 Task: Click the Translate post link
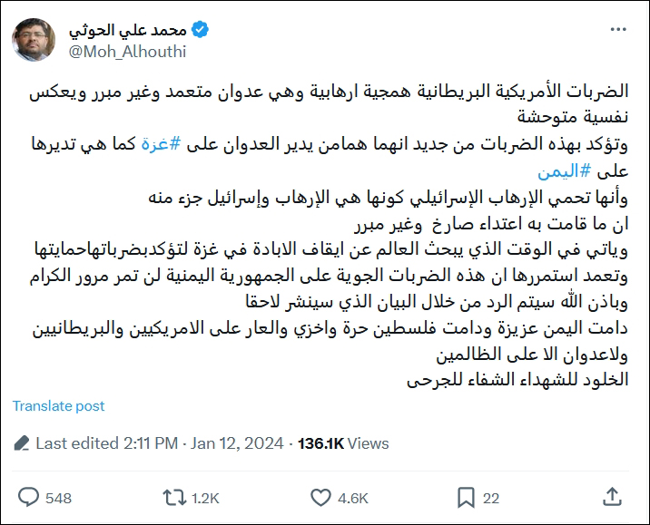point(59,406)
